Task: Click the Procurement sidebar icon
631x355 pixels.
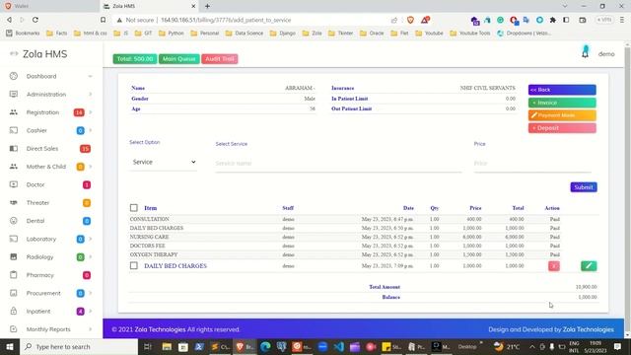Action: coord(14,293)
